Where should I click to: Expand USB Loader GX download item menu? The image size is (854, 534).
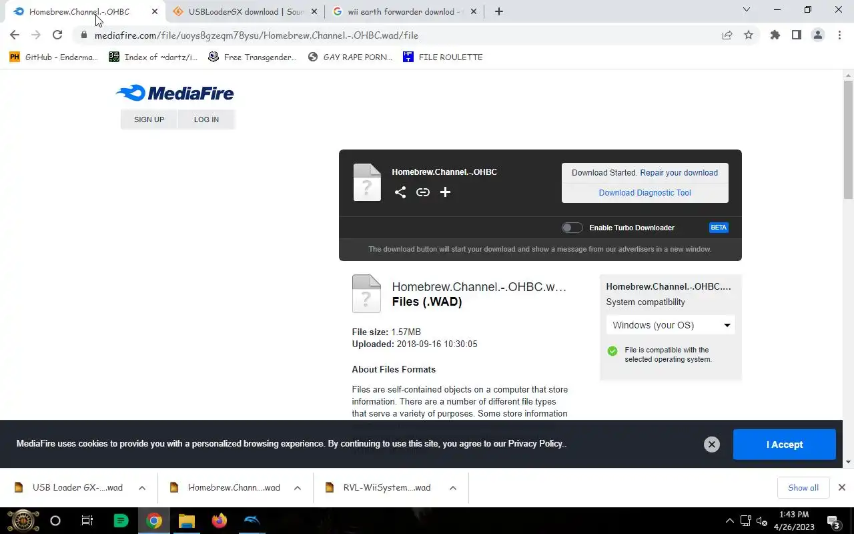coord(142,488)
